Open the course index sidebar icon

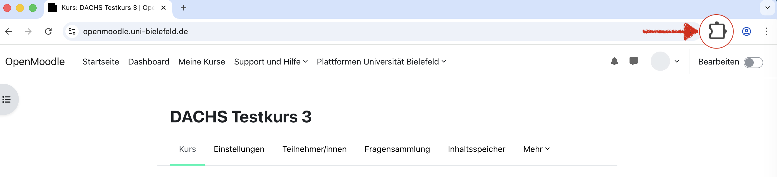pyautogui.click(x=7, y=99)
